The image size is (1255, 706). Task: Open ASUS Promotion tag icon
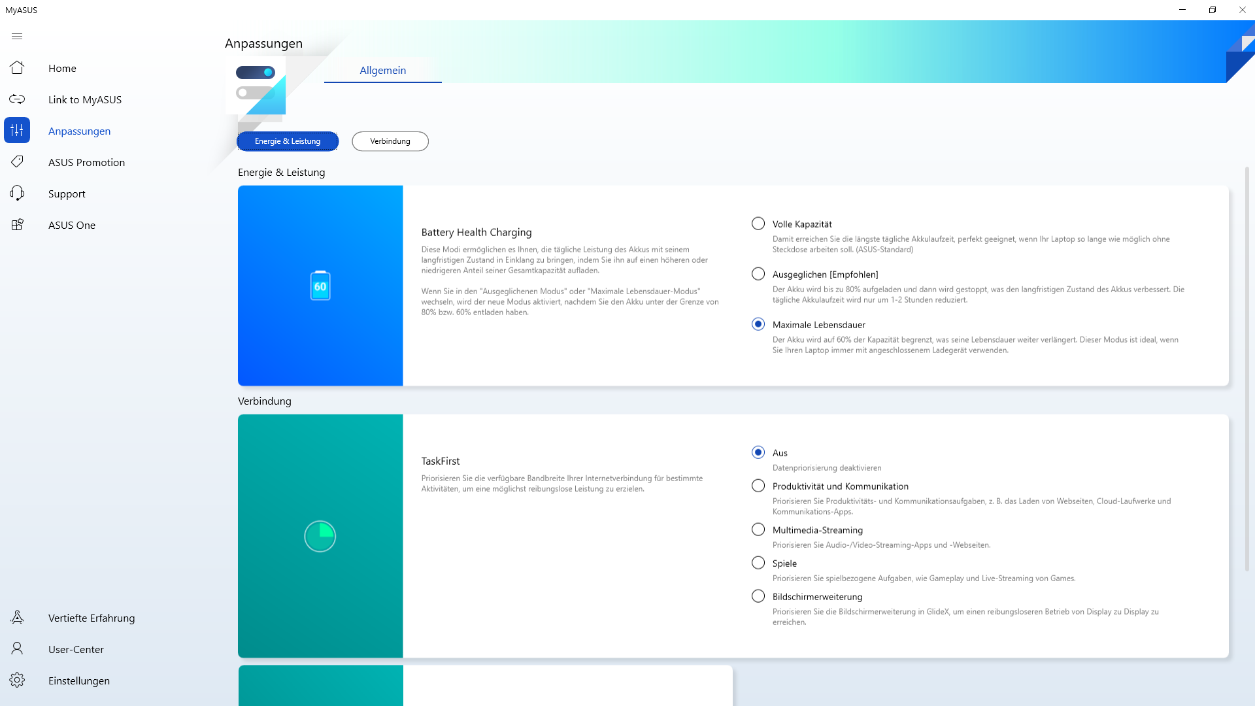(x=17, y=162)
